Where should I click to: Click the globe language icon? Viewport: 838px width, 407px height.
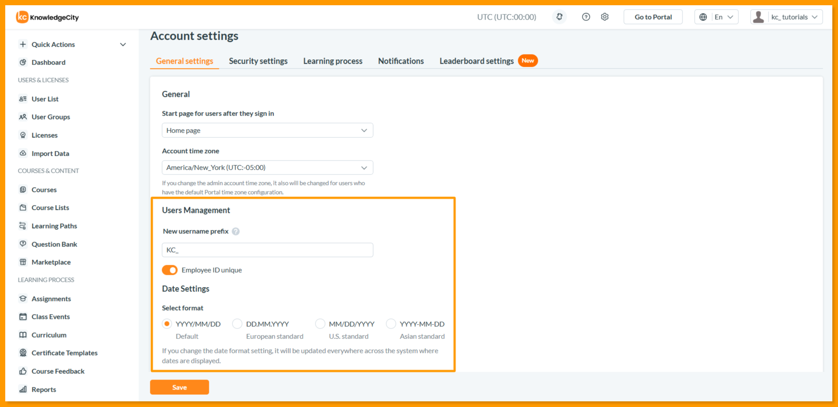click(x=703, y=17)
